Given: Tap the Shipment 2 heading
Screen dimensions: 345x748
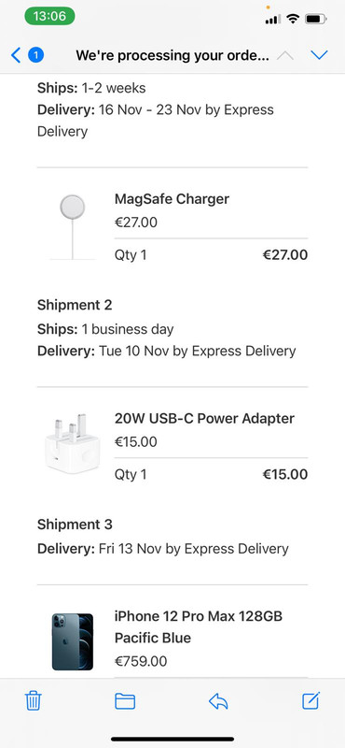Looking at the screenshot, I should click(x=75, y=305).
